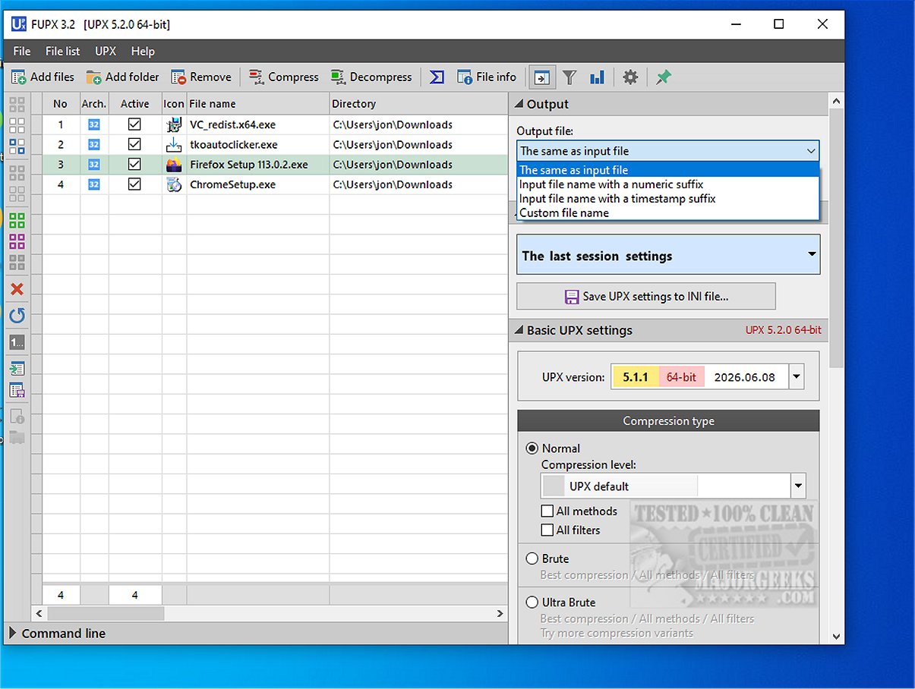Click the list import icon with green arrow

(x=17, y=368)
